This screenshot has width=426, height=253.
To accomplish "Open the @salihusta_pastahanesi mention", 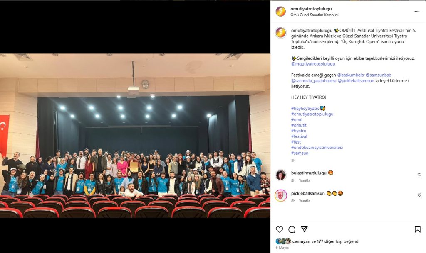I will 314,81.
